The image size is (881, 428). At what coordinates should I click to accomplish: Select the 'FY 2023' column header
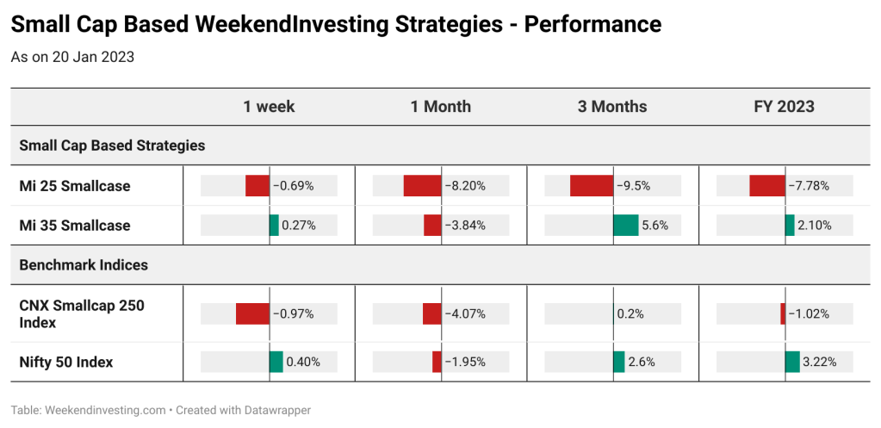coord(784,107)
